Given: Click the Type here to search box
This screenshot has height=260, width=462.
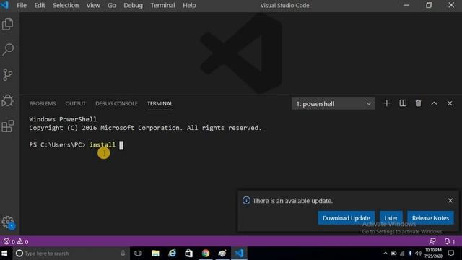Looking at the screenshot, I should [71, 253].
